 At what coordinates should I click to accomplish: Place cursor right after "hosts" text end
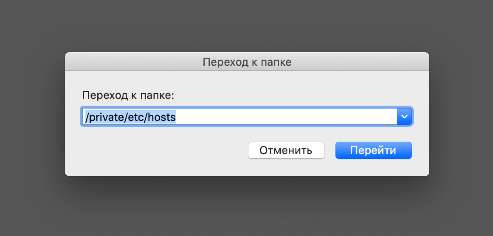176,117
